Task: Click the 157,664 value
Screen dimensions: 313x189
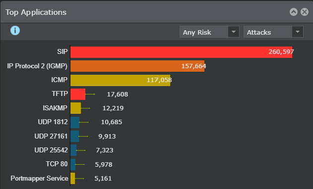Action: point(193,66)
